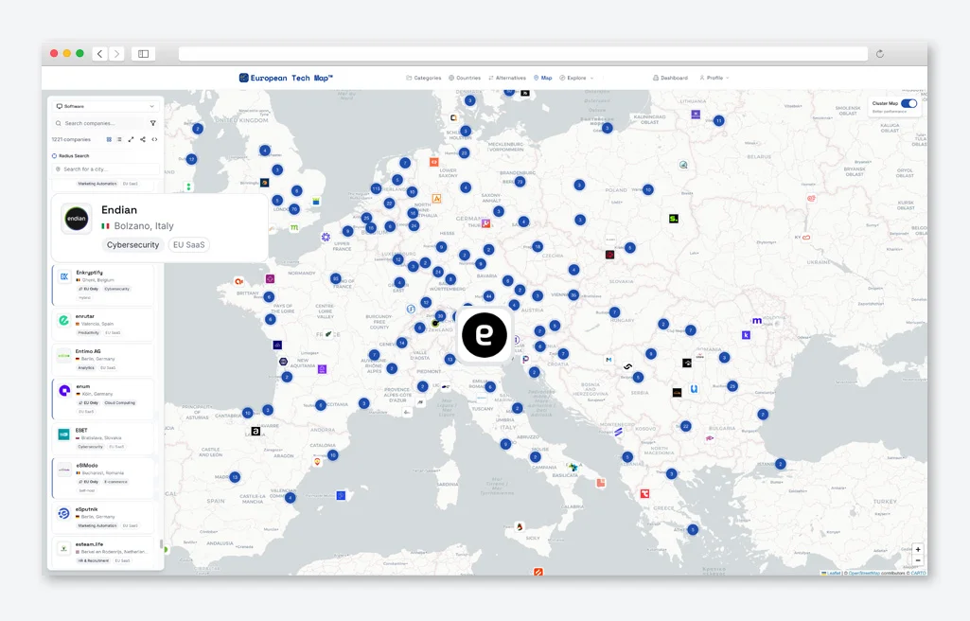970x621 pixels.
Task: Click the Cybersecurity tag on Endian card
Action: pos(132,245)
